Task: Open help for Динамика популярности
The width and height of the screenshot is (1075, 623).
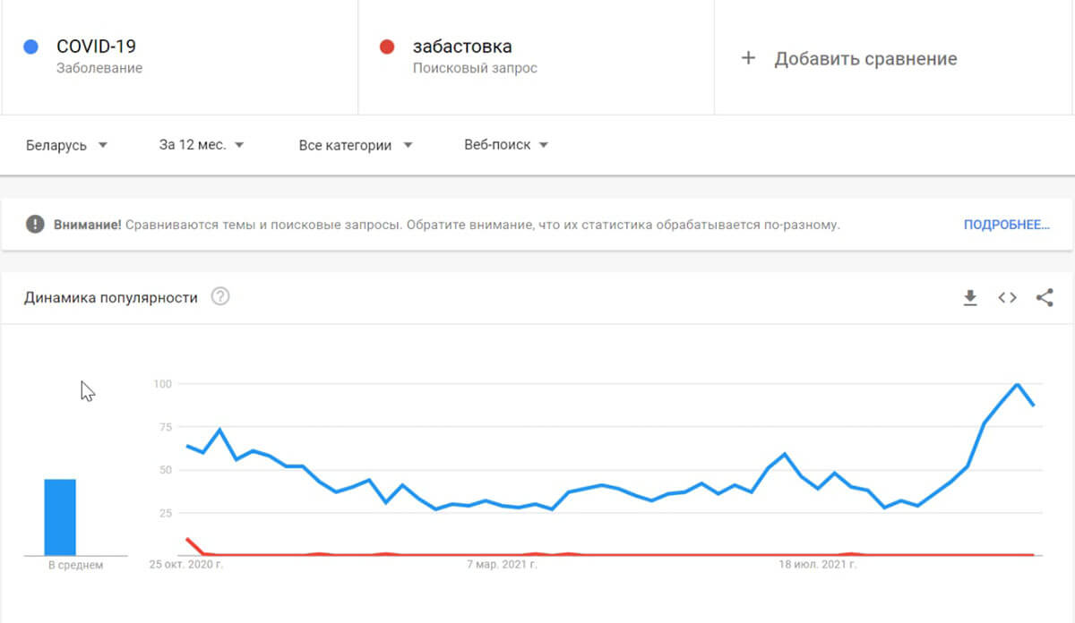Action: coord(220,297)
